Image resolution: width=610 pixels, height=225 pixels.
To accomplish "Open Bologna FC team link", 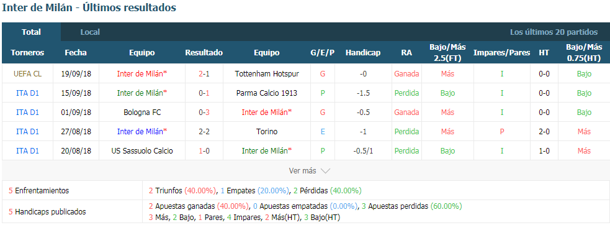I will (x=141, y=112).
